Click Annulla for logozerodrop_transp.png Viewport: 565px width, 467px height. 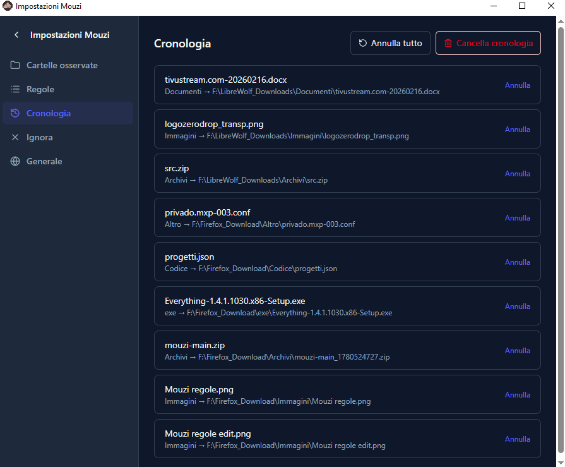(x=517, y=130)
